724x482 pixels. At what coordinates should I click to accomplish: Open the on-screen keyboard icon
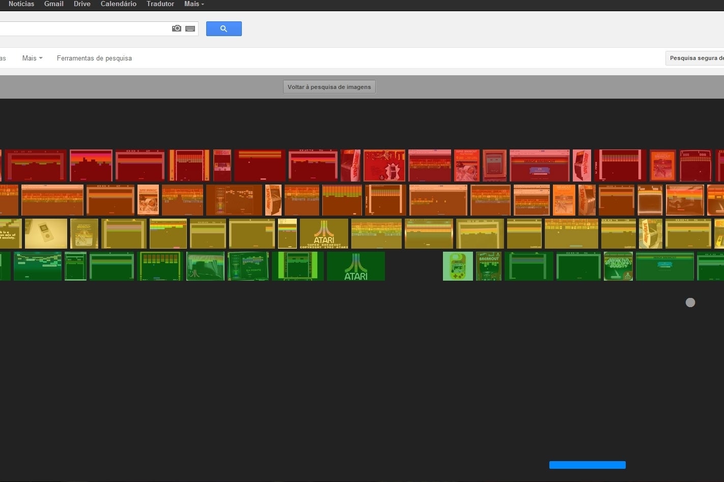(x=190, y=28)
